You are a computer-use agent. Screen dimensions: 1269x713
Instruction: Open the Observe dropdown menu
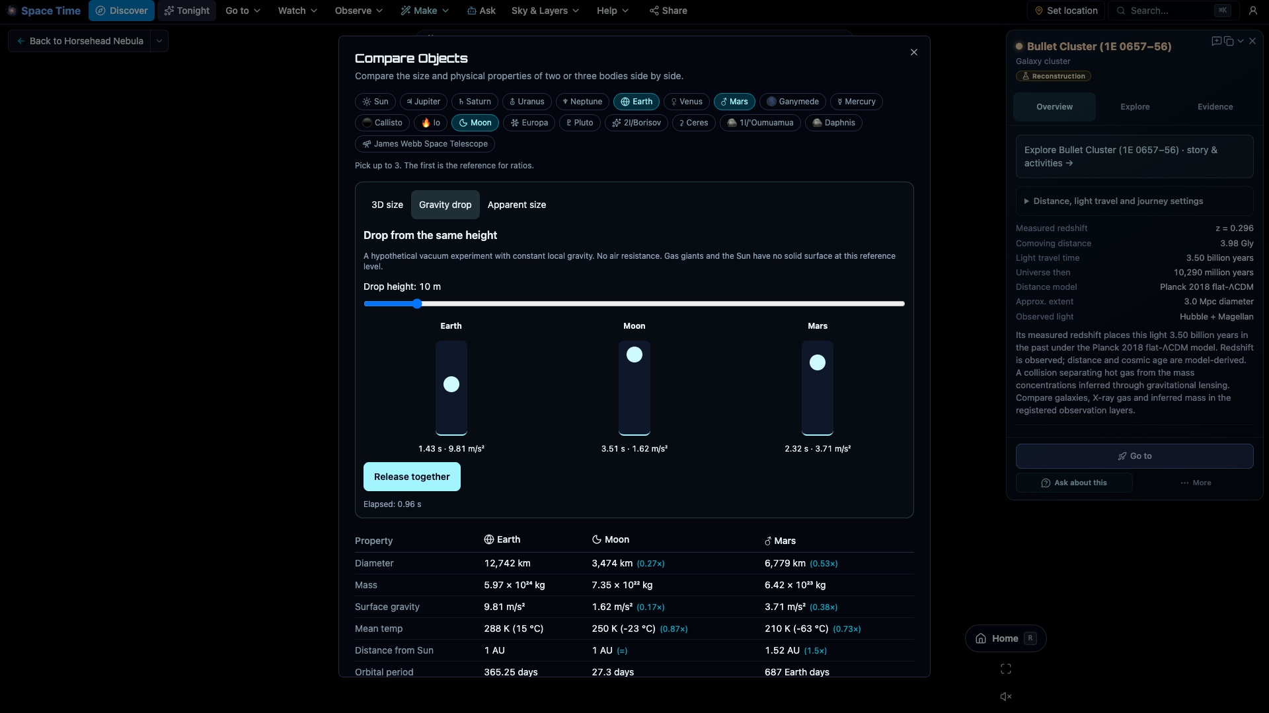358,11
